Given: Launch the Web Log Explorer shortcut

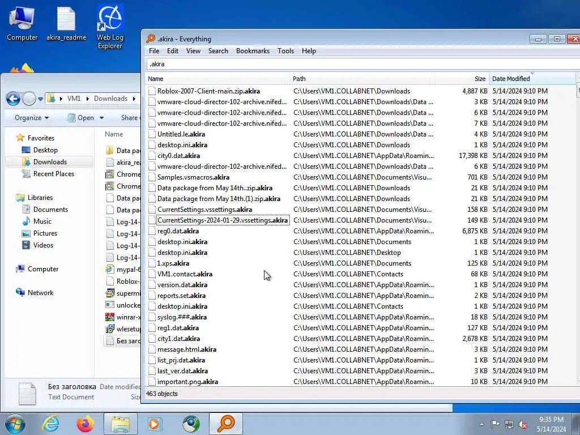Looking at the screenshot, I should point(110,27).
